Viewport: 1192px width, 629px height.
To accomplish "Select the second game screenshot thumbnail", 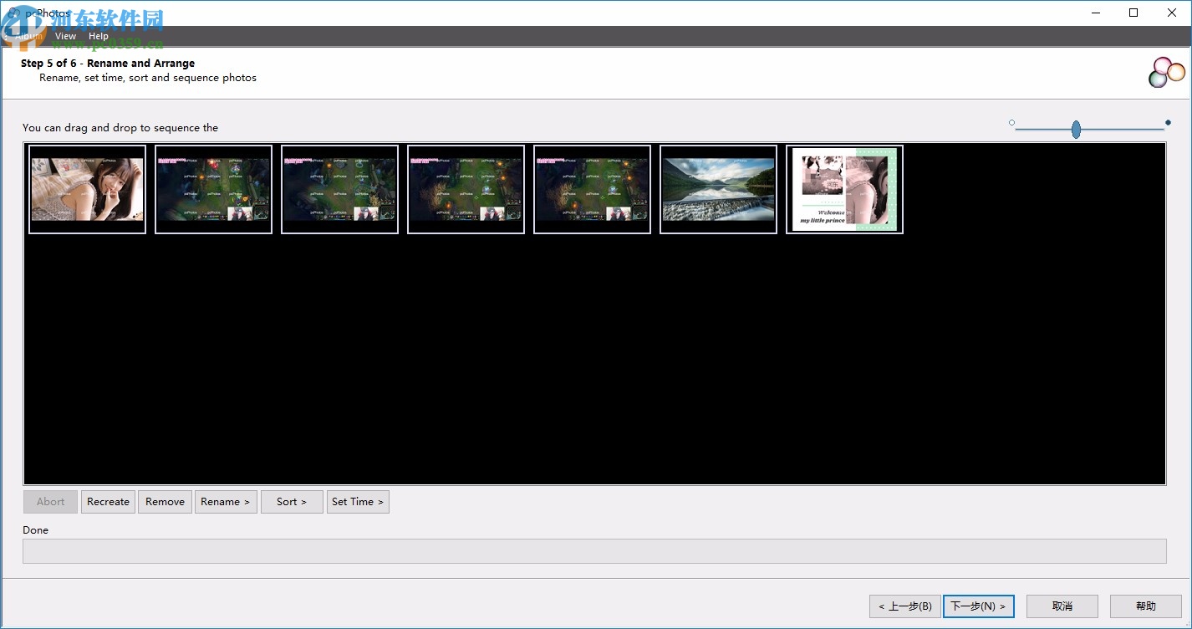I will [340, 190].
